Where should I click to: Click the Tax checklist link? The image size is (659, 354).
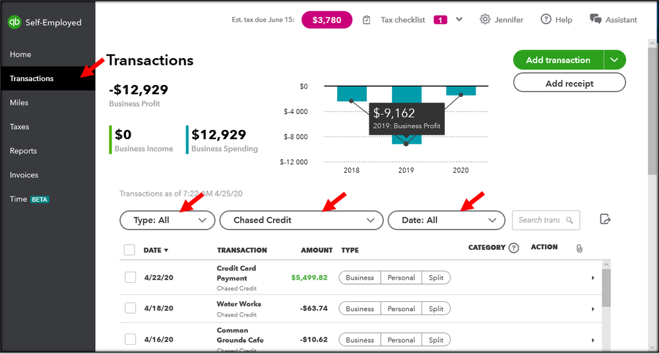[402, 20]
